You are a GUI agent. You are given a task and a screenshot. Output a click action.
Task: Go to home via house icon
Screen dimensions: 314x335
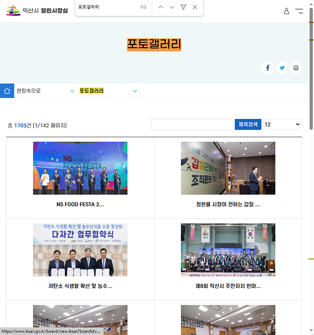click(x=7, y=91)
